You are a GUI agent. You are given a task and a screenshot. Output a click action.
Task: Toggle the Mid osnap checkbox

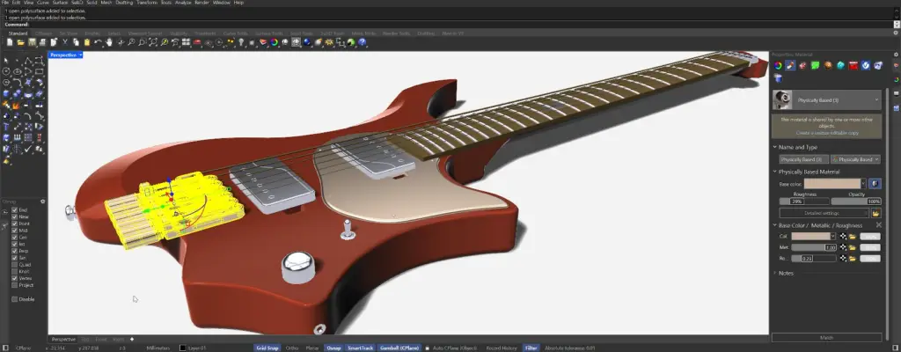tap(14, 230)
